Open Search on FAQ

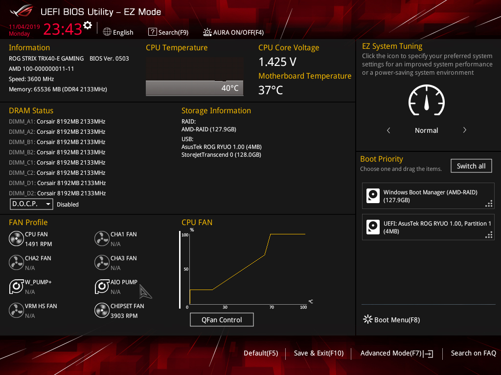click(473, 353)
